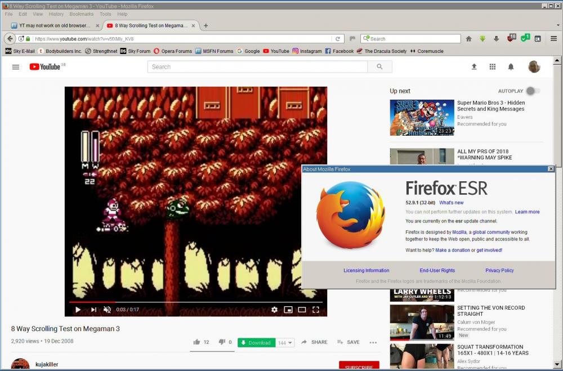Click the Firefox home toolbar icon
The image size is (563, 371).
tap(468, 39)
